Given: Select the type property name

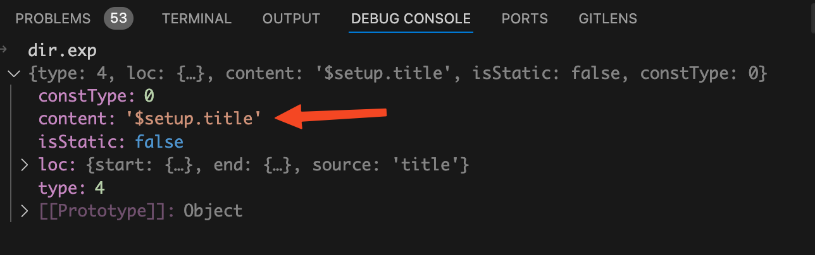Looking at the screenshot, I should [x=62, y=188].
